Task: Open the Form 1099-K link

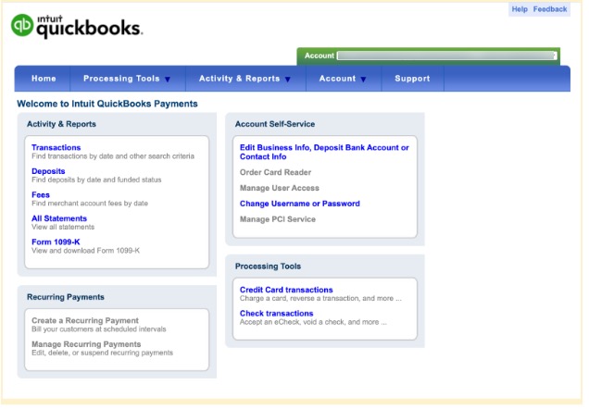Action: click(56, 243)
